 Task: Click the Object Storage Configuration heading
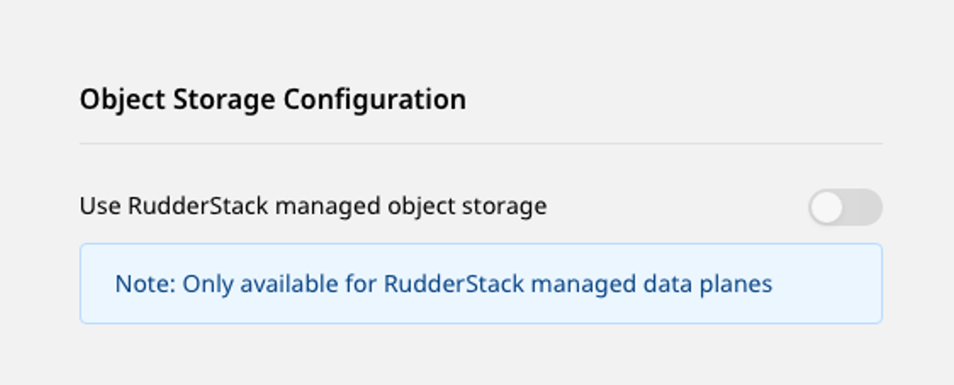(x=272, y=100)
